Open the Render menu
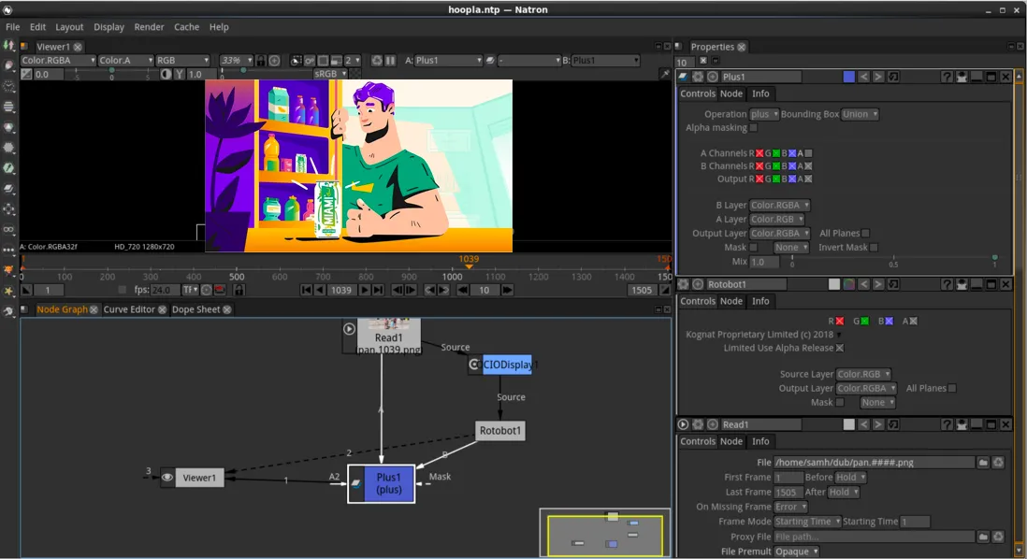Viewport: 1027px width, 559px height. click(149, 27)
